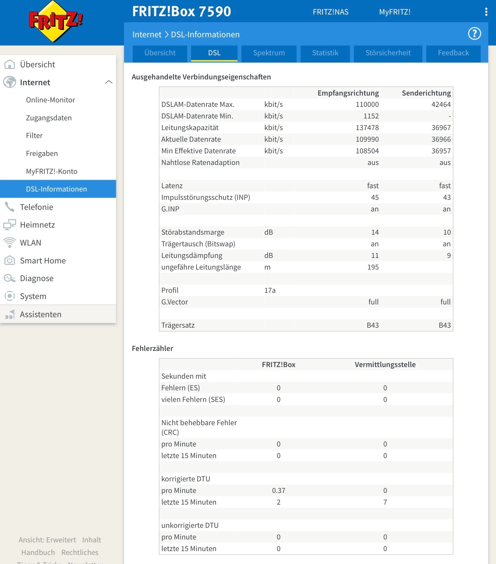This screenshot has width=496, height=564.
Task: Click the Senderichtung column header
Action: pos(426,93)
